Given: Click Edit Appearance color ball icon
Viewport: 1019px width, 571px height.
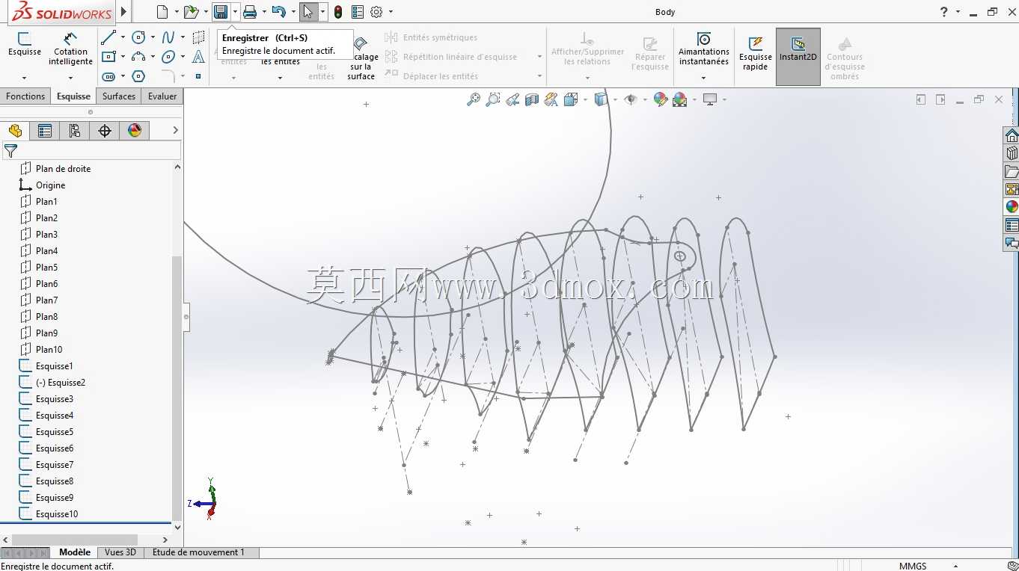Looking at the screenshot, I should pyautogui.click(x=661, y=99).
